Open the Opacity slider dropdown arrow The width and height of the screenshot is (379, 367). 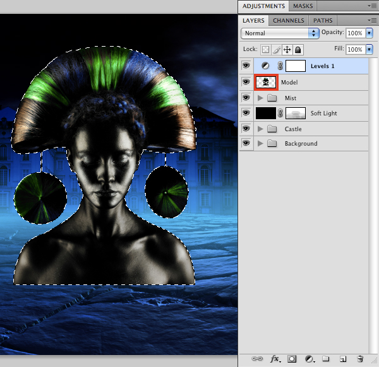point(370,33)
